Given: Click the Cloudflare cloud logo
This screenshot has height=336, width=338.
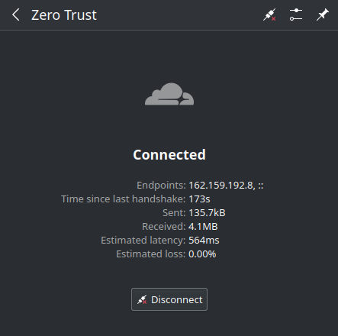Looking at the screenshot, I should (169, 94).
